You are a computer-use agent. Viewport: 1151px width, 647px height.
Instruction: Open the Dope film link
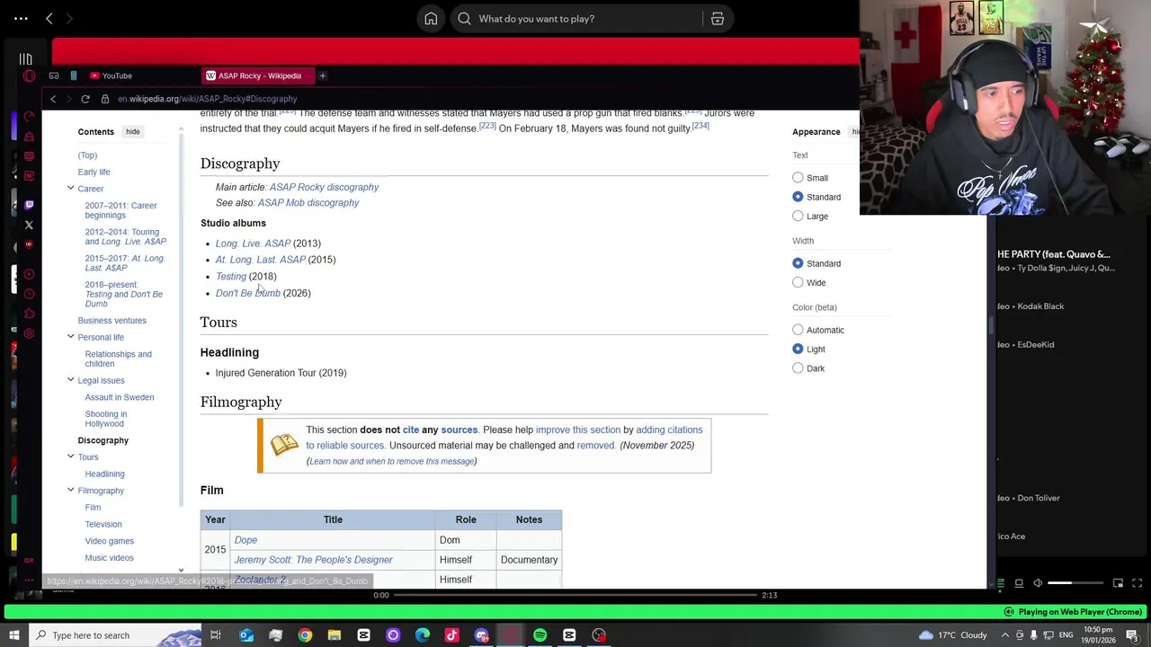pos(245,540)
